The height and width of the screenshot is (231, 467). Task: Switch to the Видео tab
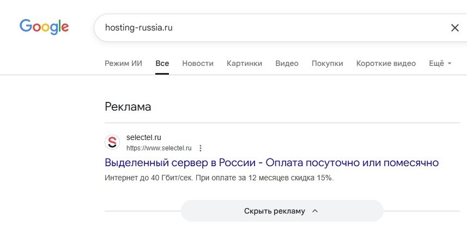click(x=287, y=63)
